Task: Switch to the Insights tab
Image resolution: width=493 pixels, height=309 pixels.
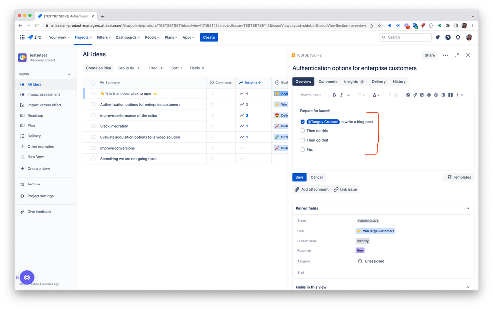Action: pyautogui.click(x=354, y=82)
